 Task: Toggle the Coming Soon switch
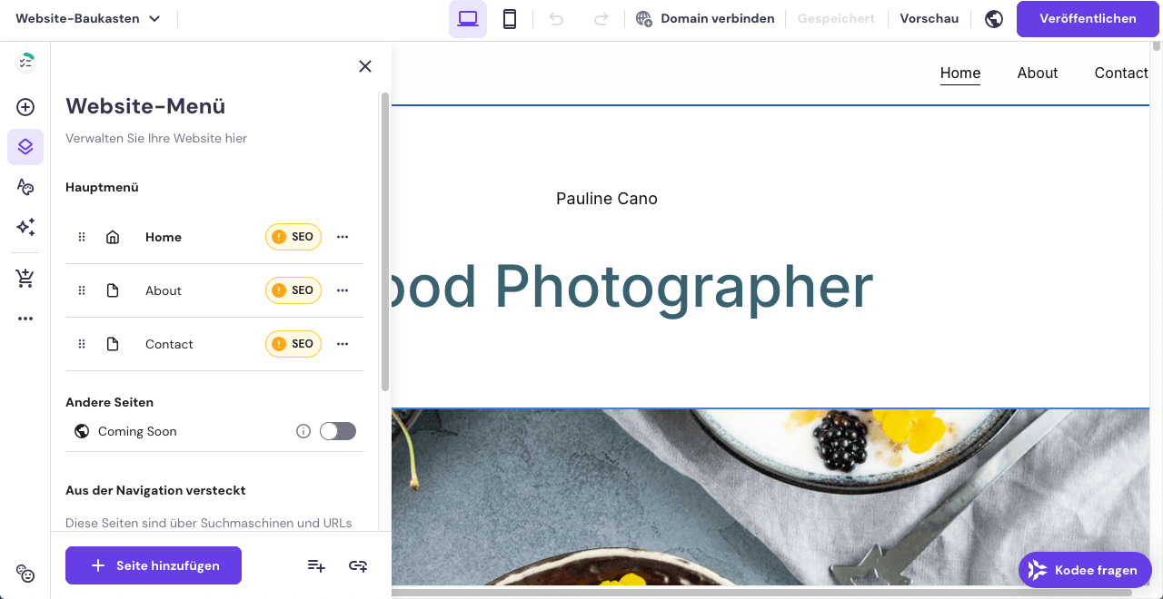(x=338, y=431)
